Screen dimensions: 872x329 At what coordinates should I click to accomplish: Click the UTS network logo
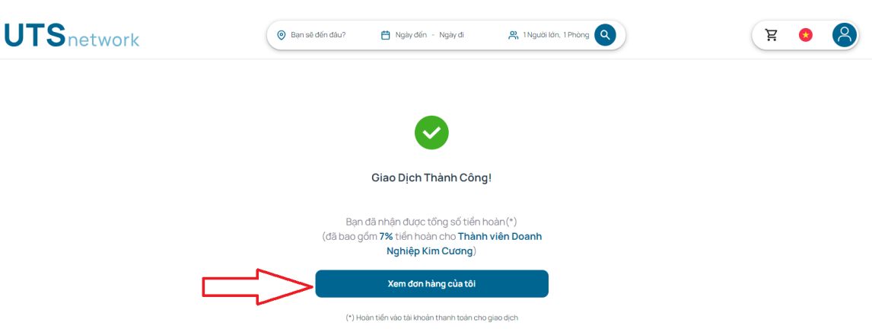pos(72,36)
